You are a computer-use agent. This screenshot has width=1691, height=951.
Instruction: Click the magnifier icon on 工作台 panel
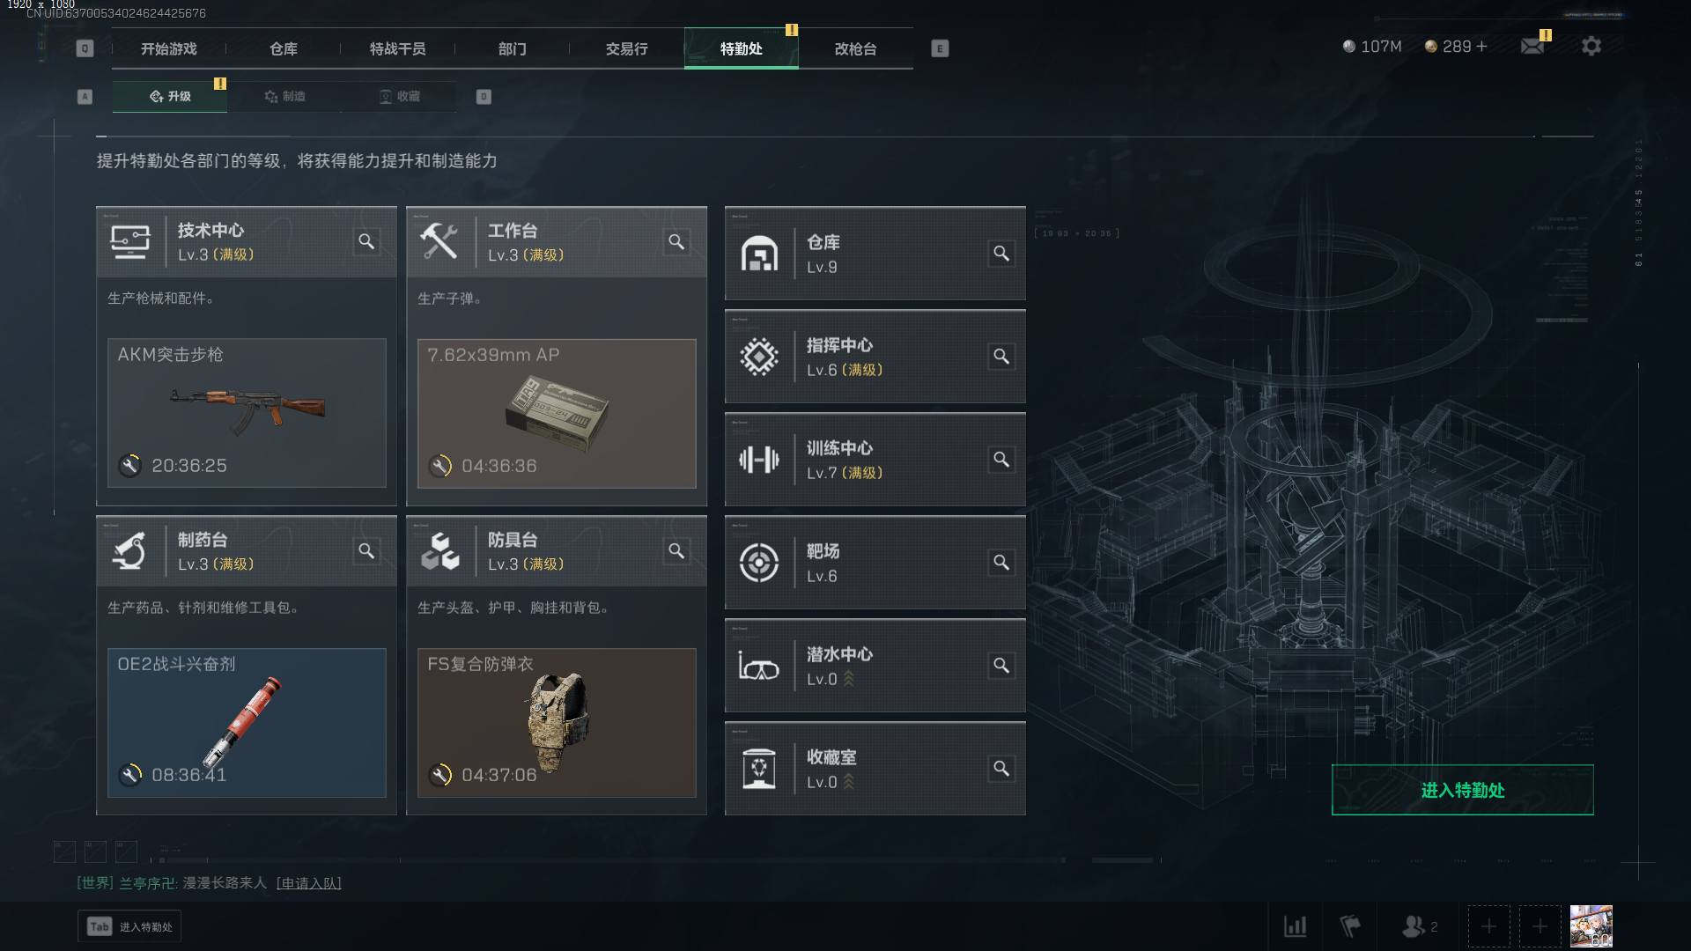[676, 241]
